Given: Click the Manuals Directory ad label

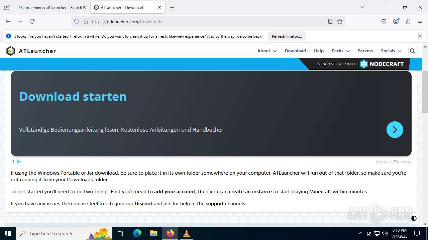Looking at the screenshot, I should coord(394,162).
